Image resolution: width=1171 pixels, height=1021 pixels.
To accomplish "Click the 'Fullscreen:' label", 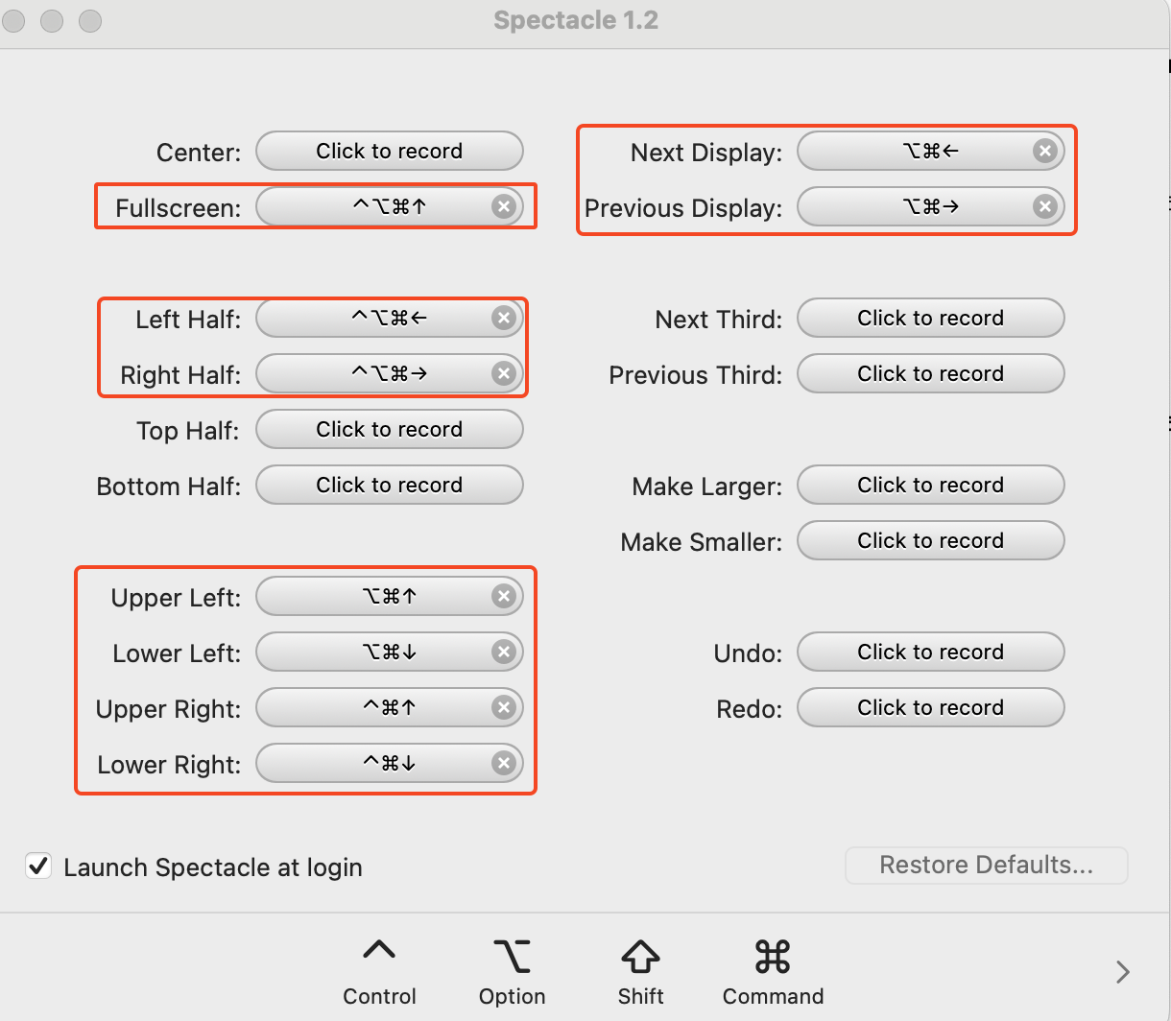I will pos(179,208).
